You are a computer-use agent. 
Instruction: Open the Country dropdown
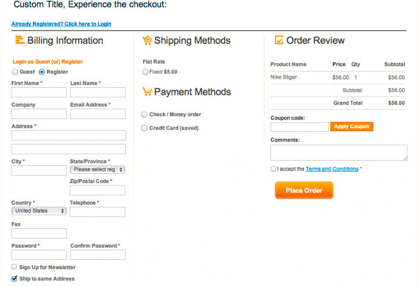[39, 211]
